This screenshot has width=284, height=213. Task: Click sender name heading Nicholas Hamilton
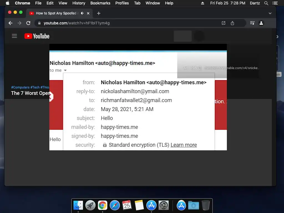102,63
